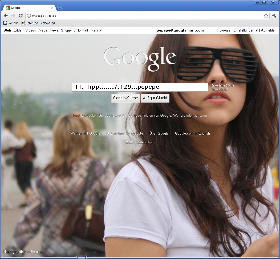280x259 pixels.
Task: Open Weitere Informationen about Nexus S
Action: click(x=190, y=115)
